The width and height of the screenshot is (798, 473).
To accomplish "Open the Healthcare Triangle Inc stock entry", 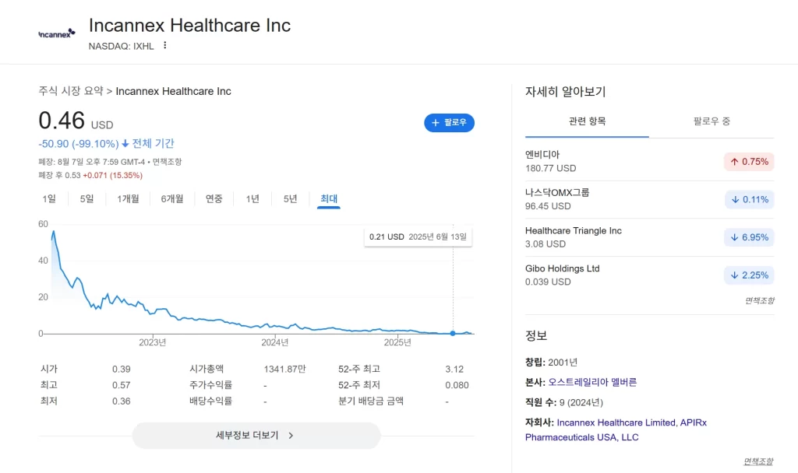I will pyautogui.click(x=573, y=231).
